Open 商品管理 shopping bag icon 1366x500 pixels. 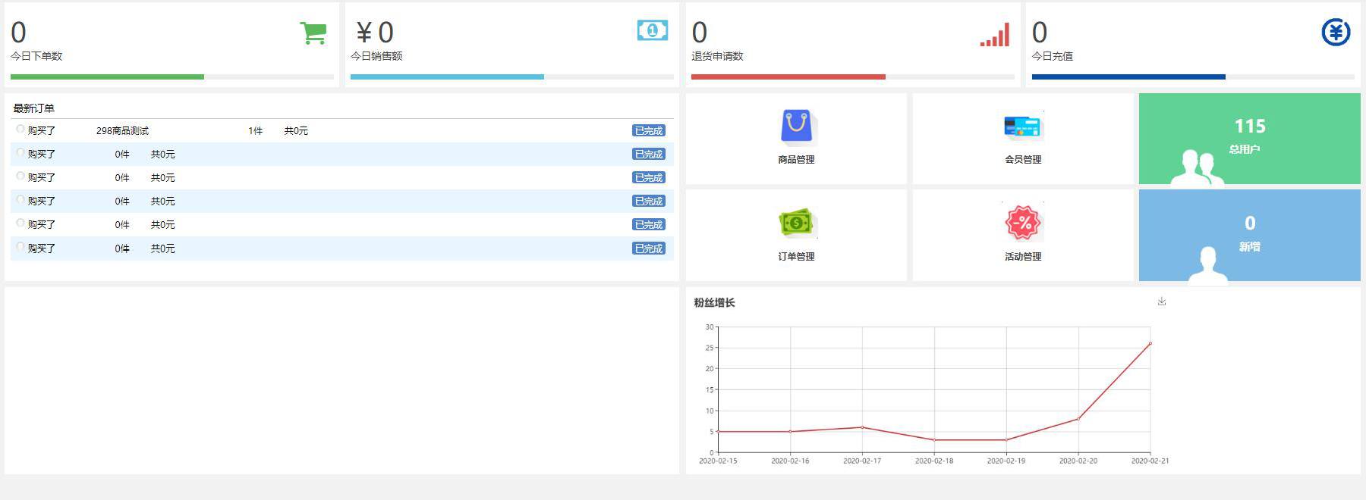click(x=796, y=126)
